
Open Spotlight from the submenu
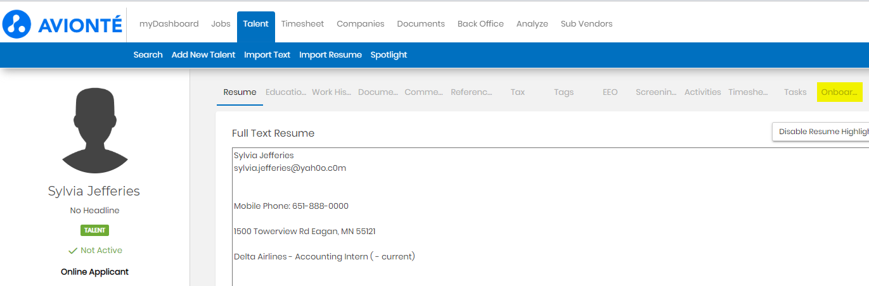click(x=389, y=55)
